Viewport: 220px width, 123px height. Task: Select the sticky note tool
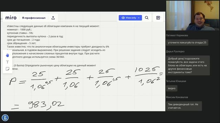click(x=8, y=69)
